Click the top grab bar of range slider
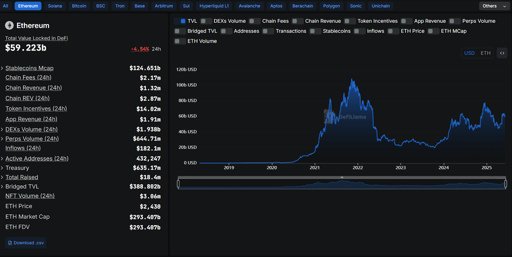The height and width of the screenshot is (257, 512). [342, 177]
